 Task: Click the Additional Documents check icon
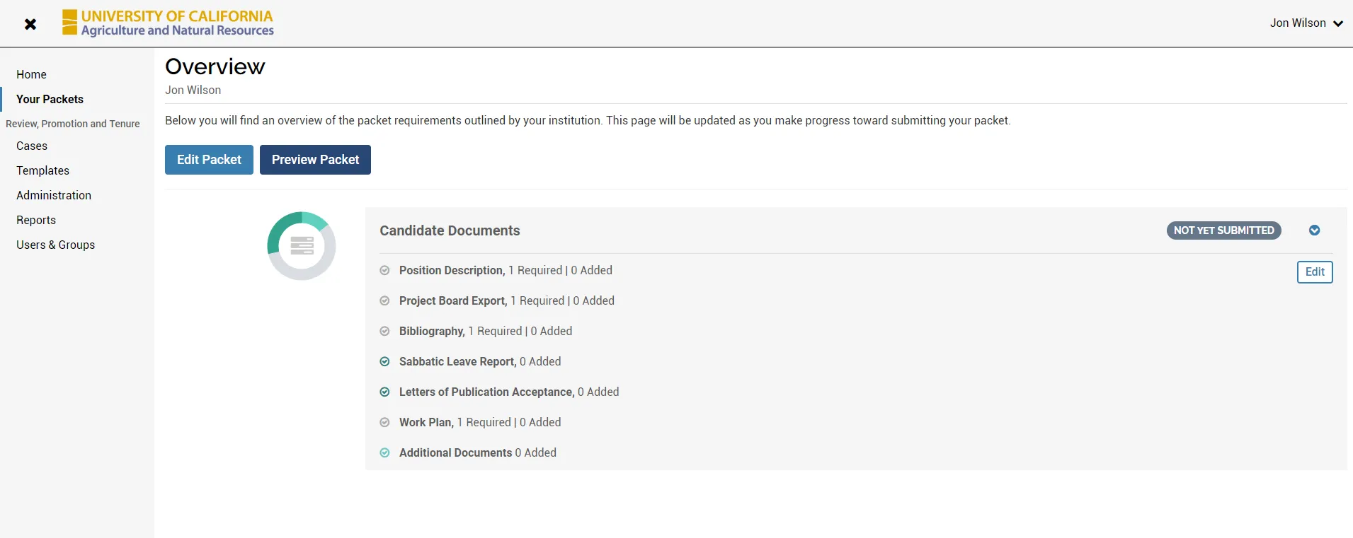[x=384, y=452]
